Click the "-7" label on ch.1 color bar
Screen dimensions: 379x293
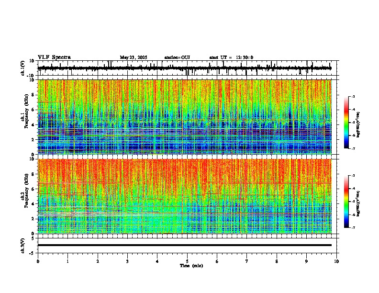click(x=353, y=148)
